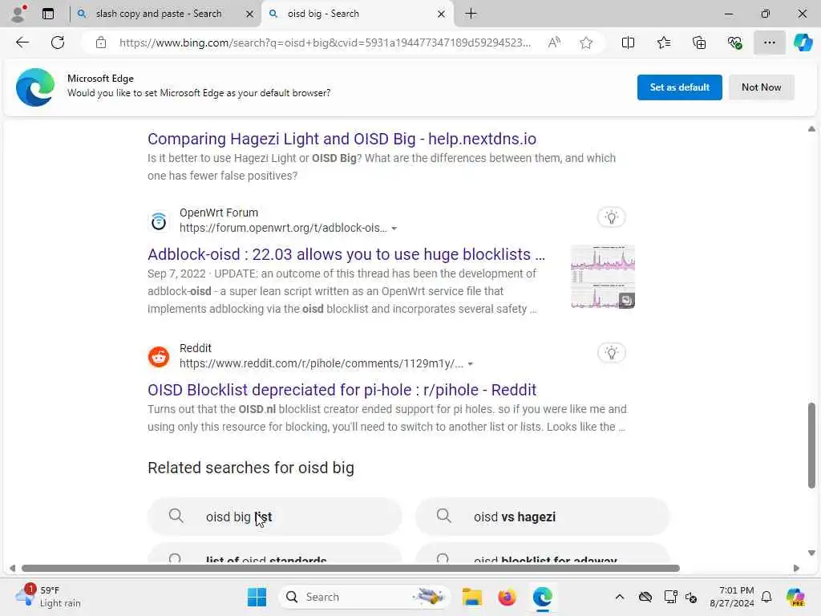This screenshot has height=616, width=821.
Task: Expand OpenWrt Forum URL dropdown arrow
Action: (x=394, y=229)
